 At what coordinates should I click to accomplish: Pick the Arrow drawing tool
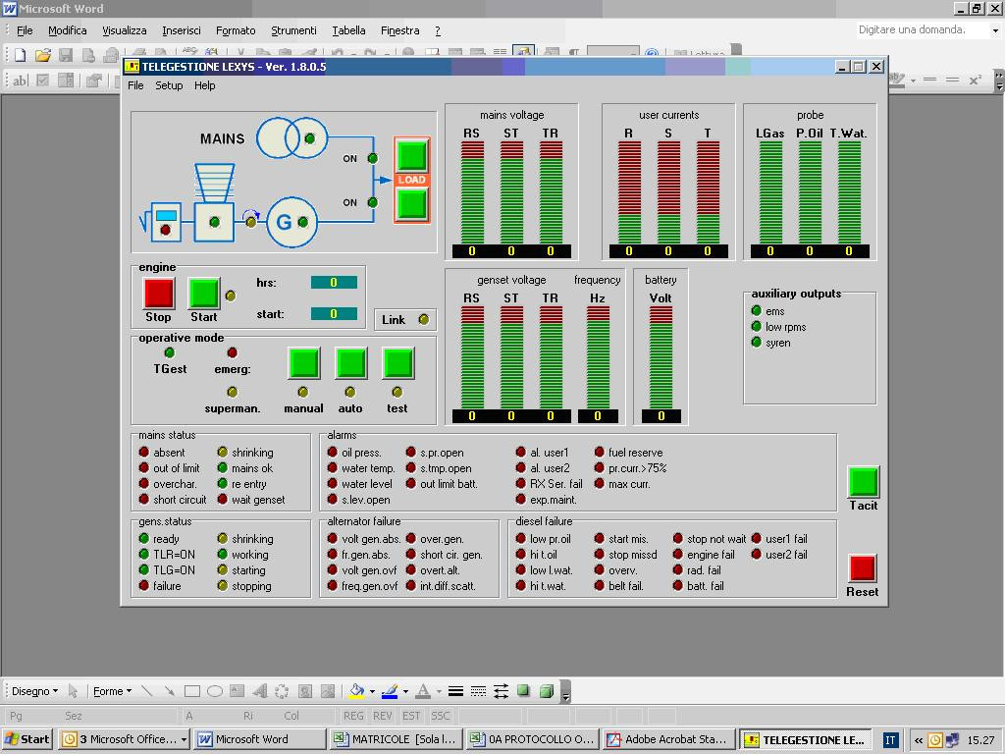[x=169, y=691]
